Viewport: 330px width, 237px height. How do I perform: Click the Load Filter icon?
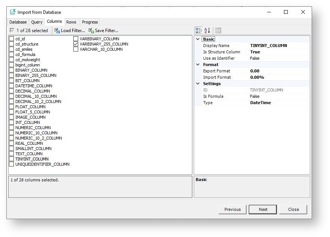click(57, 31)
